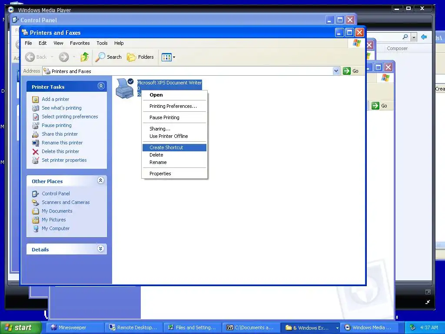This screenshot has width=445, height=334.
Task: Choose Properties in the context menu
Action: tap(174, 174)
